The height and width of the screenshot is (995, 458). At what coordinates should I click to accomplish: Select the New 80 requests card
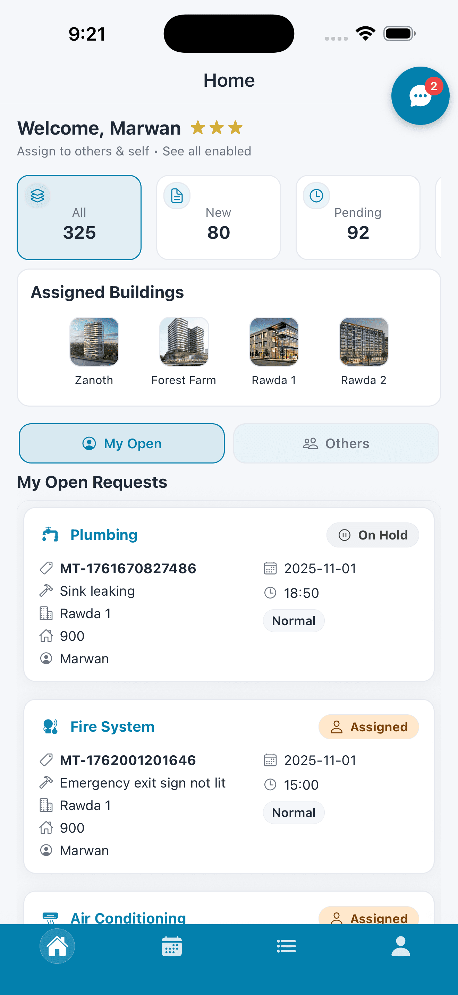[x=219, y=218]
